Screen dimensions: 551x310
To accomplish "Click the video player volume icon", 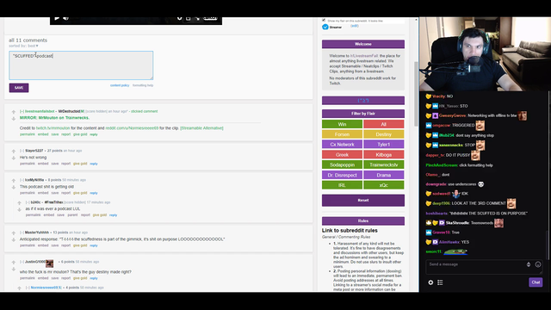I will pos(65,18).
